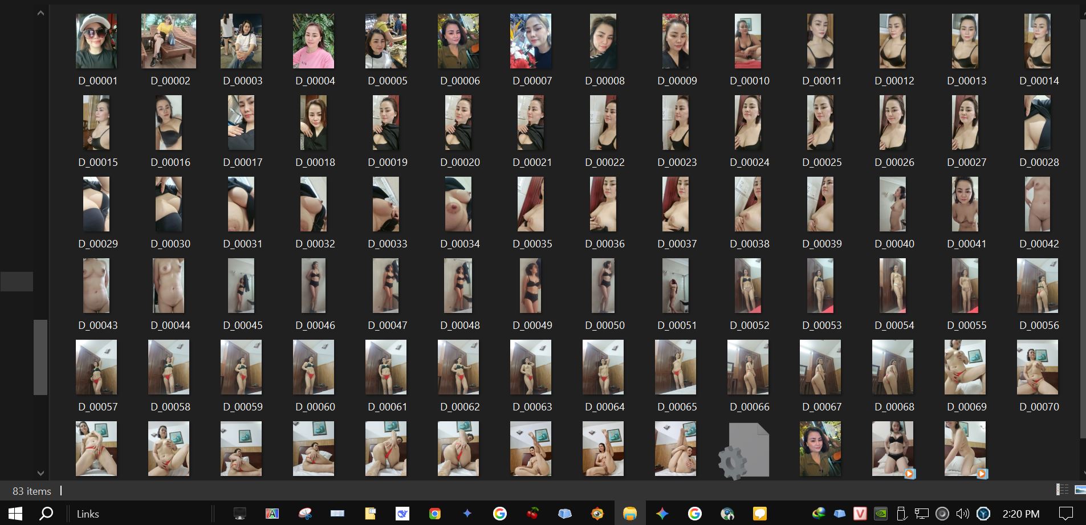The height and width of the screenshot is (525, 1086).
Task: Open the red V tray icon
Action: (860, 514)
